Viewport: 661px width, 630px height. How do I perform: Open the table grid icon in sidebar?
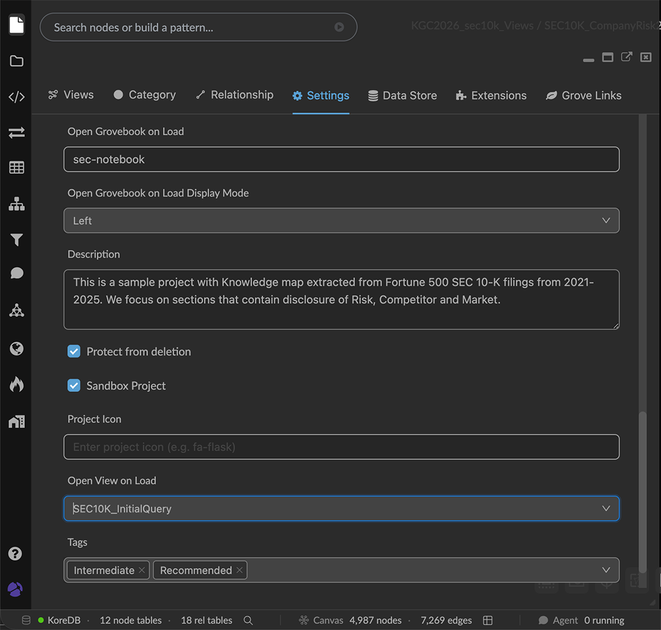point(17,167)
